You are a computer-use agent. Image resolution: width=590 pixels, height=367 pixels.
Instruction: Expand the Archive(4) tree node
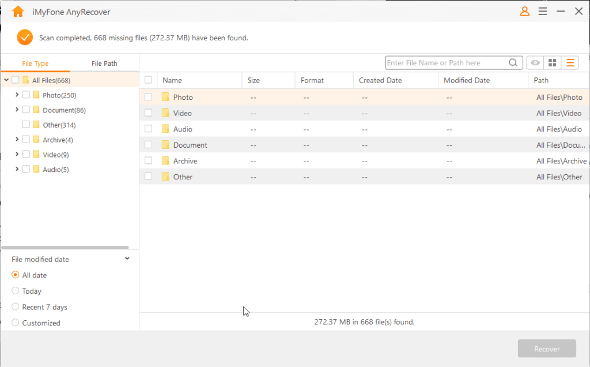pos(17,140)
